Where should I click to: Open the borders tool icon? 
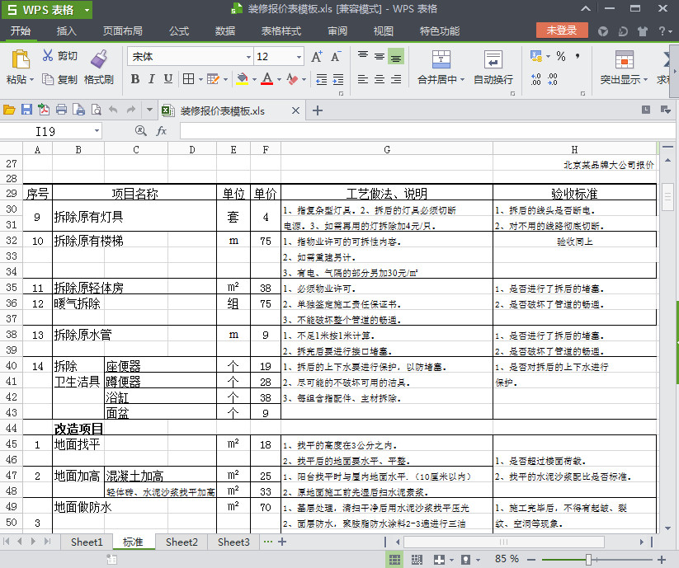[188, 79]
